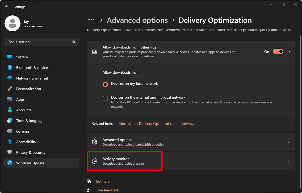The width and height of the screenshot is (302, 193).
Task: Open Advanced options bandwidth throttles
Action: [191, 142]
